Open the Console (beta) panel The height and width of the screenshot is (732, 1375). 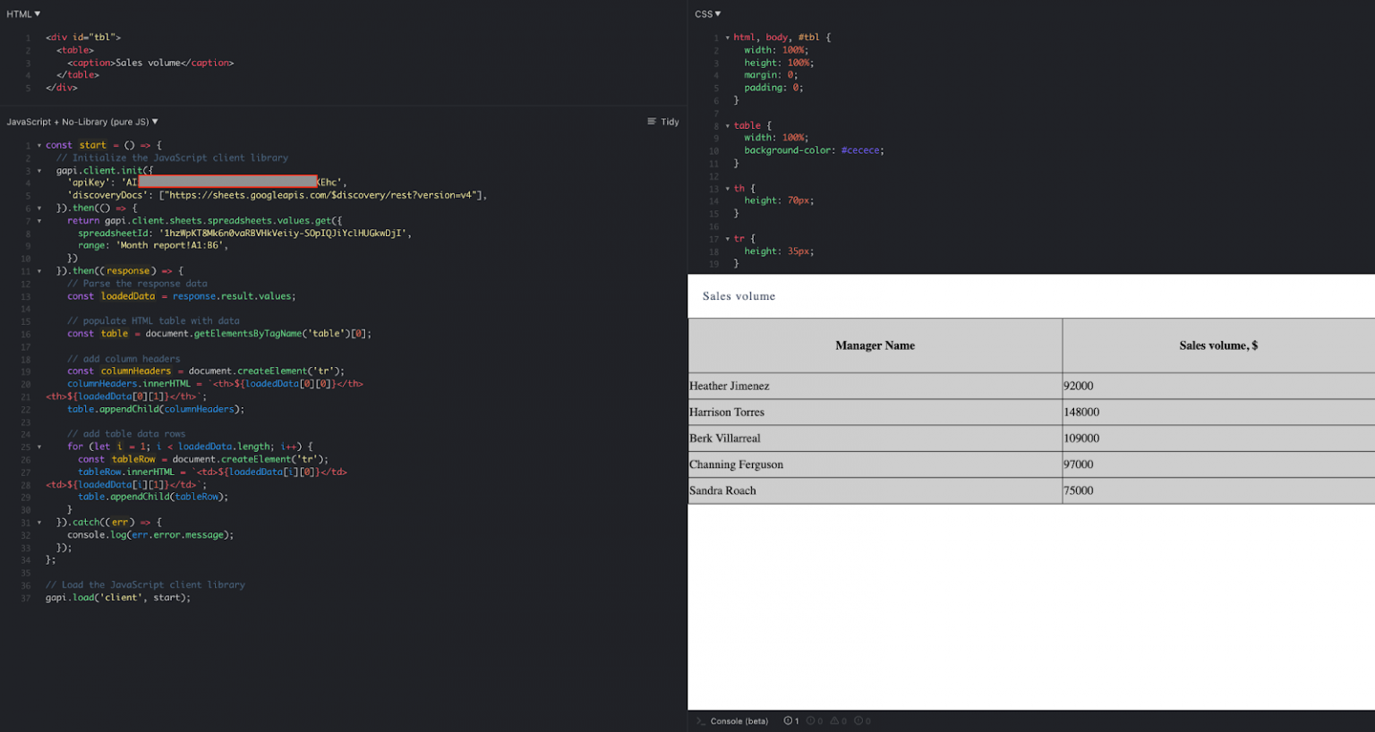click(x=739, y=721)
